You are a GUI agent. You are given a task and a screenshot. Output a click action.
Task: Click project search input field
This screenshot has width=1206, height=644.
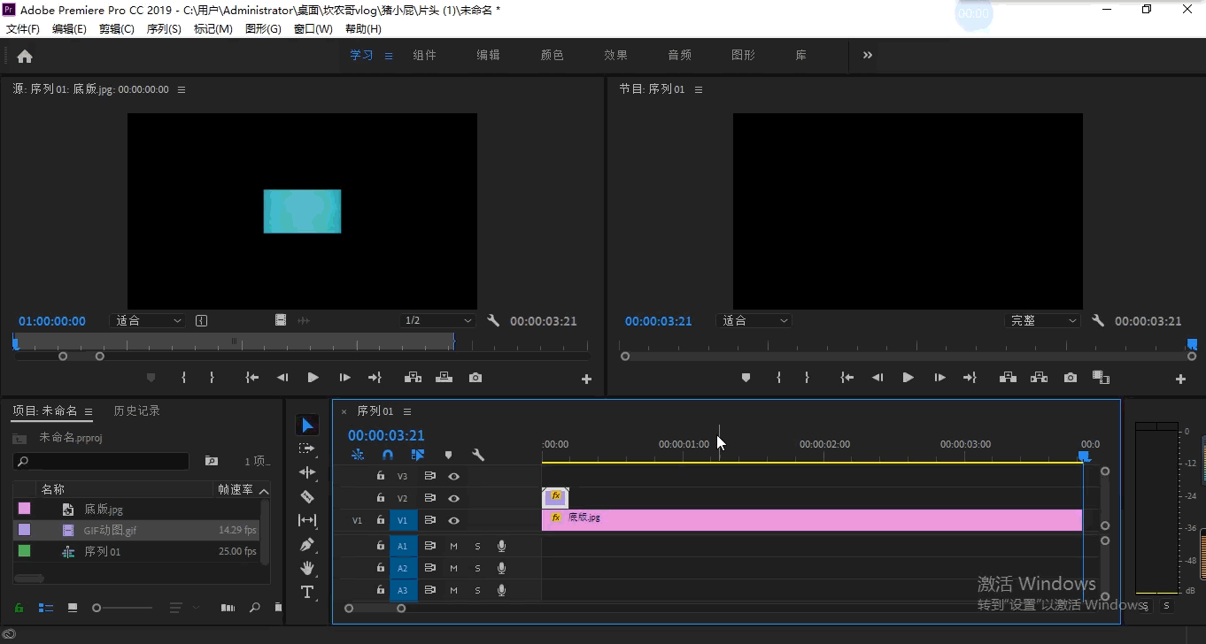pyautogui.click(x=101, y=461)
